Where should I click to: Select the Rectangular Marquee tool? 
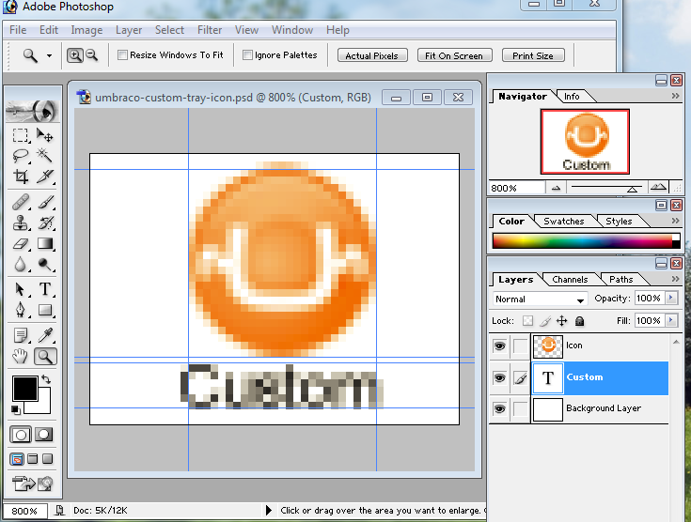click(x=21, y=135)
